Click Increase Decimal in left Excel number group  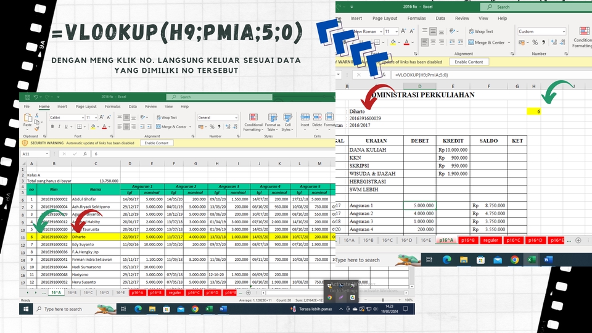coord(228,127)
